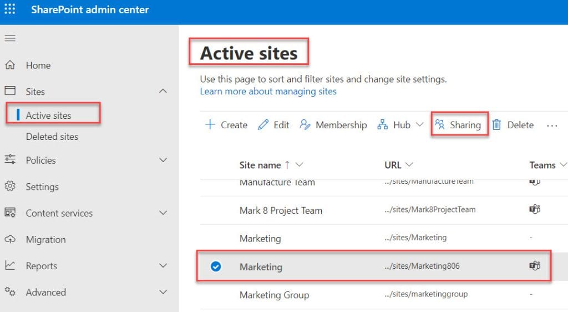Expand the Content services chevron

coord(163,213)
